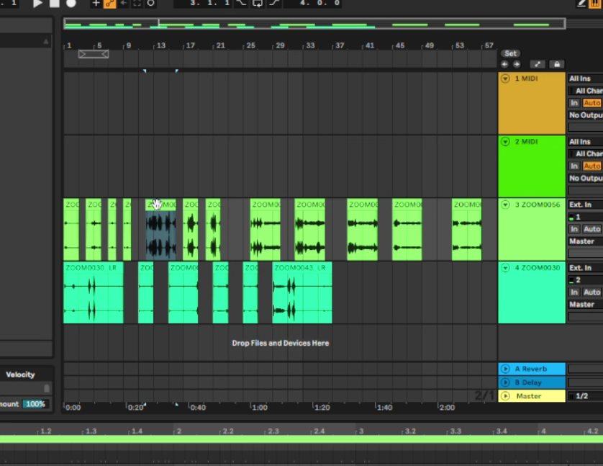Toggle Auto monitoring on 1 MIDI track
This screenshot has width=603, height=466.
(591, 103)
